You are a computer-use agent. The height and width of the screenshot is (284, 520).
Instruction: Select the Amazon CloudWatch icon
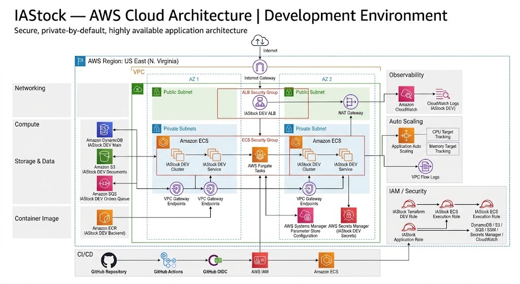[x=406, y=94]
